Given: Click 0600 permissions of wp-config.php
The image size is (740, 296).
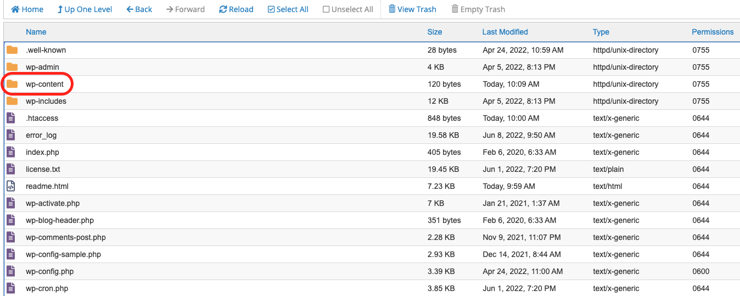Looking at the screenshot, I should [701, 271].
